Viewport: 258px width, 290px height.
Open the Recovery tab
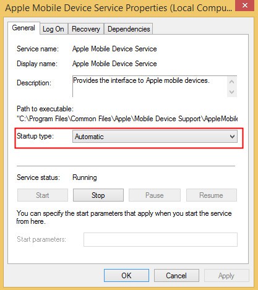point(86,29)
